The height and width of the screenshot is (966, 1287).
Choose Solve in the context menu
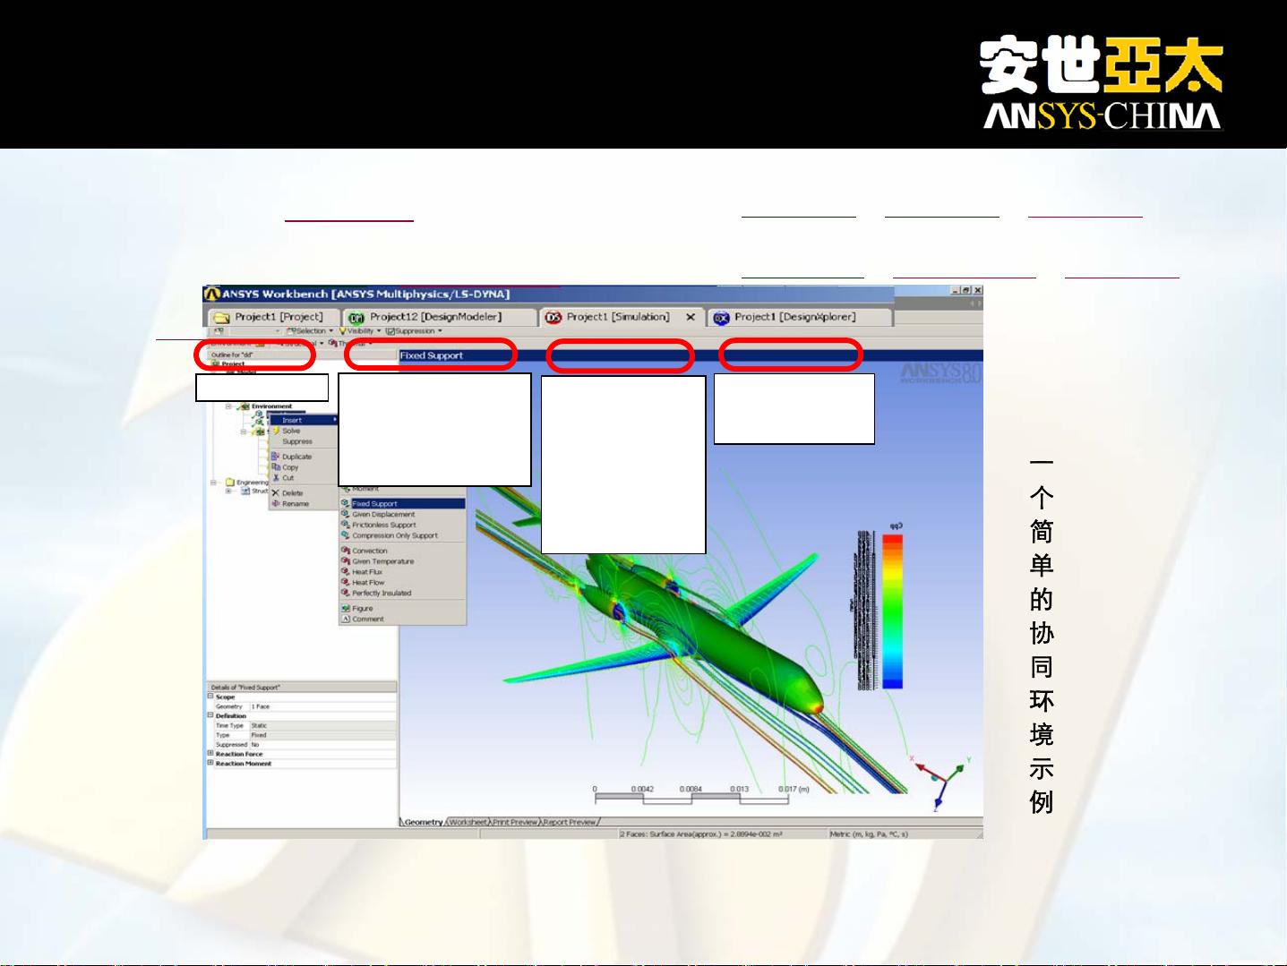pos(305,431)
